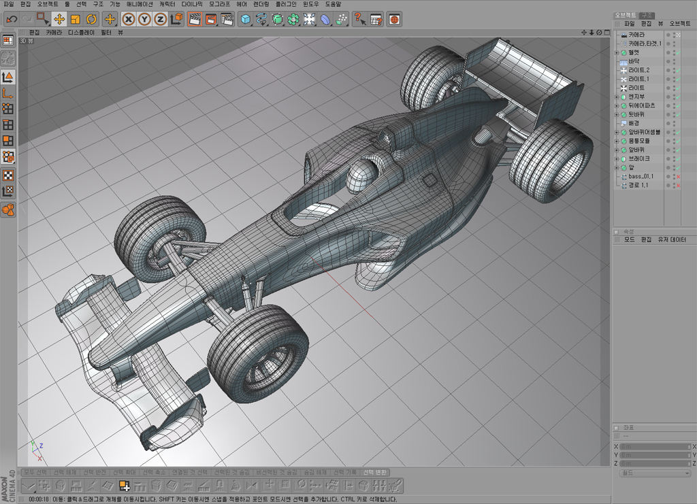This screenshot has height=504, width=697.
Task: Select the rectangle selection tool
Action: pos(43,19)
